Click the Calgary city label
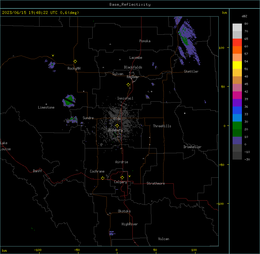This screenshot has height=254, width=260. click(x=120, y=182)
